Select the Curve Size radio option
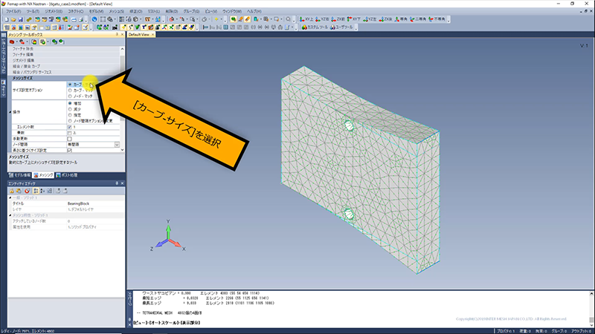This screenshot has width=595, height=334. pyautogui.click(x=70, y=85)
